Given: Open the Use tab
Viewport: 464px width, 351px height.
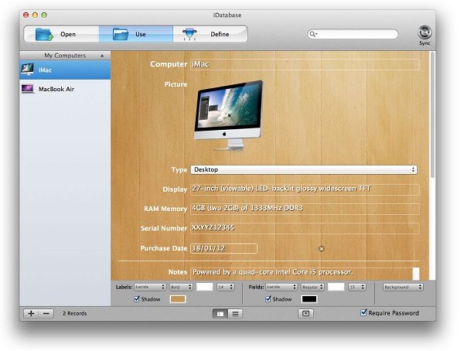Looking at the screenshot, I should coord(136,34).
